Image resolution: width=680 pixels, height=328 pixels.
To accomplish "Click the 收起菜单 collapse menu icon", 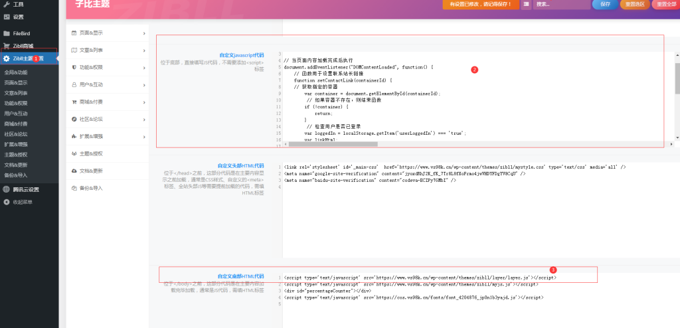I will pyautogui.click(x=7, y=202).
